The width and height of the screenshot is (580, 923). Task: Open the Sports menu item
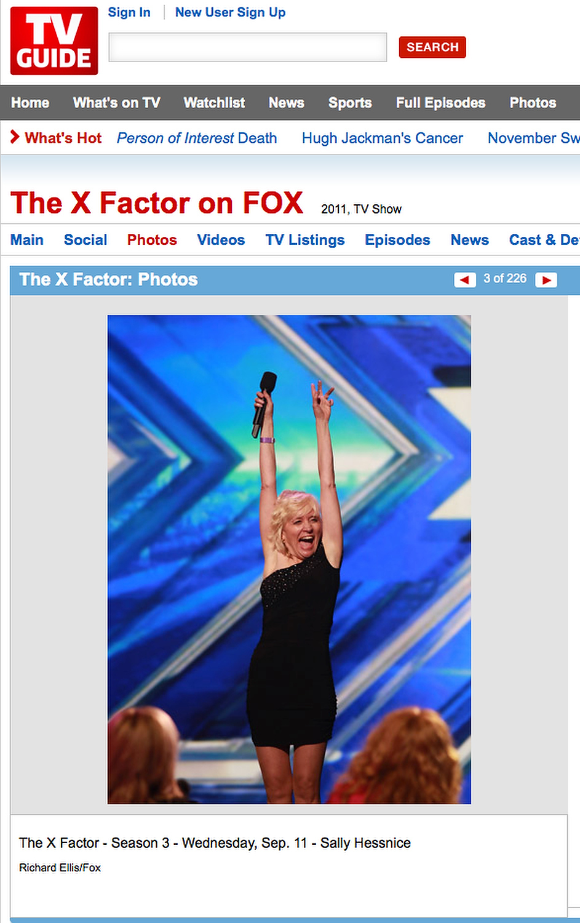click(350, 103)
